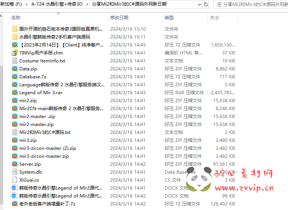Click the text file icon of Costume ItemInfo.txt
The width and height of the screenshot is (288, 210).
[x=15, y=61]
